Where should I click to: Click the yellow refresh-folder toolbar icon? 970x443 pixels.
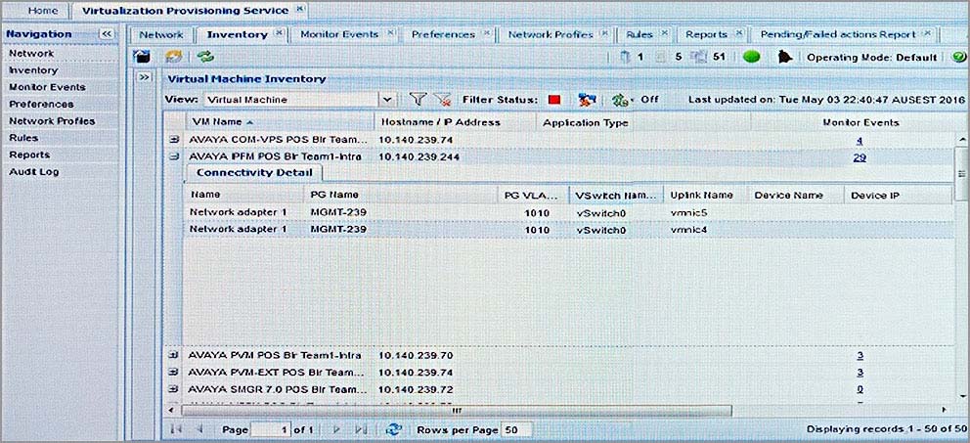174,57
